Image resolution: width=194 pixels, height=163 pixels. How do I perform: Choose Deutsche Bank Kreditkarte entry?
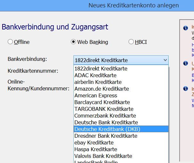106,122
